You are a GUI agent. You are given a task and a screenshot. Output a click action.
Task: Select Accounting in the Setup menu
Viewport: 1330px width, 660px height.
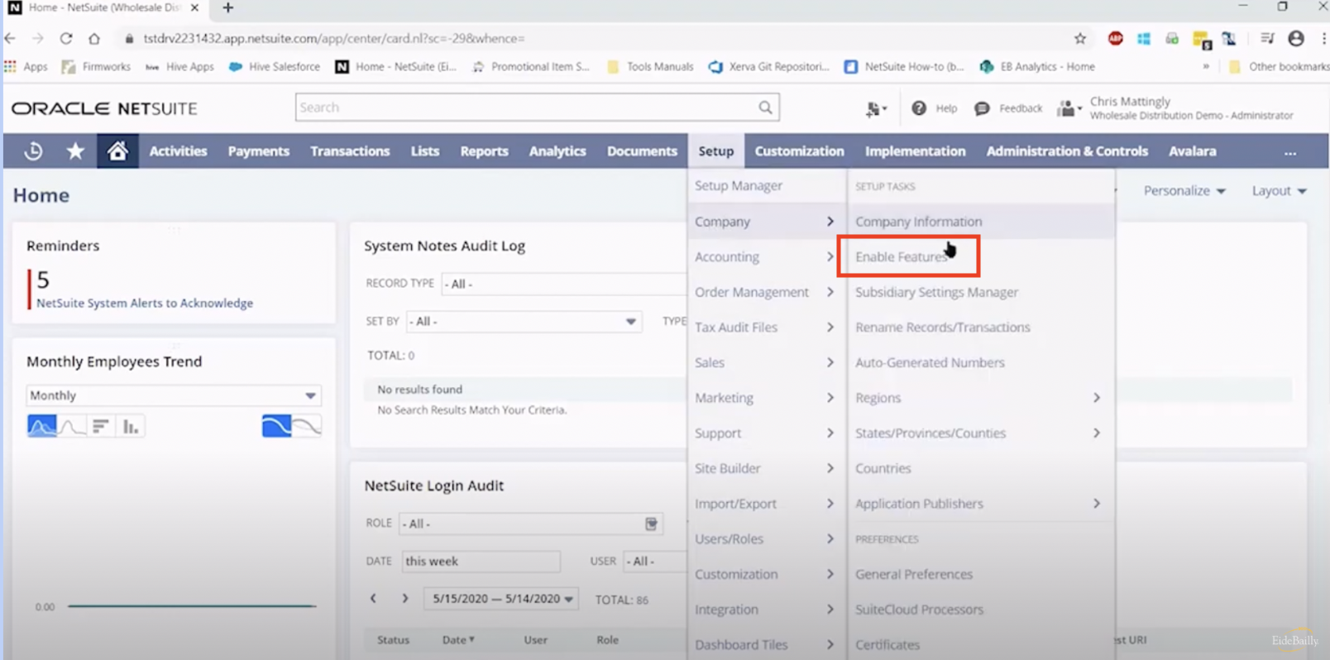click(764, 257)
